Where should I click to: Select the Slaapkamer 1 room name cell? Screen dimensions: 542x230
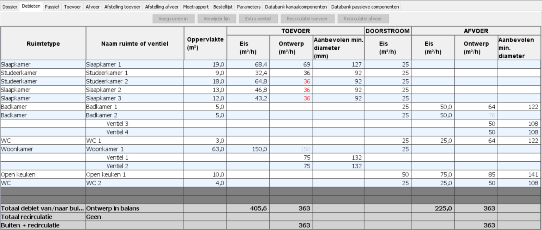pyautogui.click(x=134, y=64)
